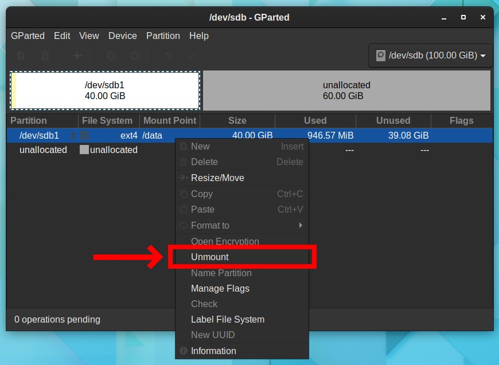Click Paste in the context menu
499x365 pixels.
coord(242,209)
